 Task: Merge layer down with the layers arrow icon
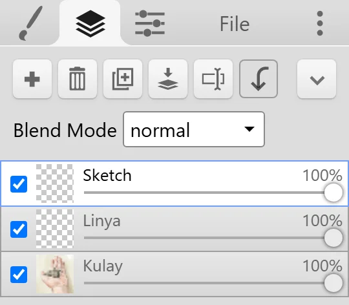point(168,79)
